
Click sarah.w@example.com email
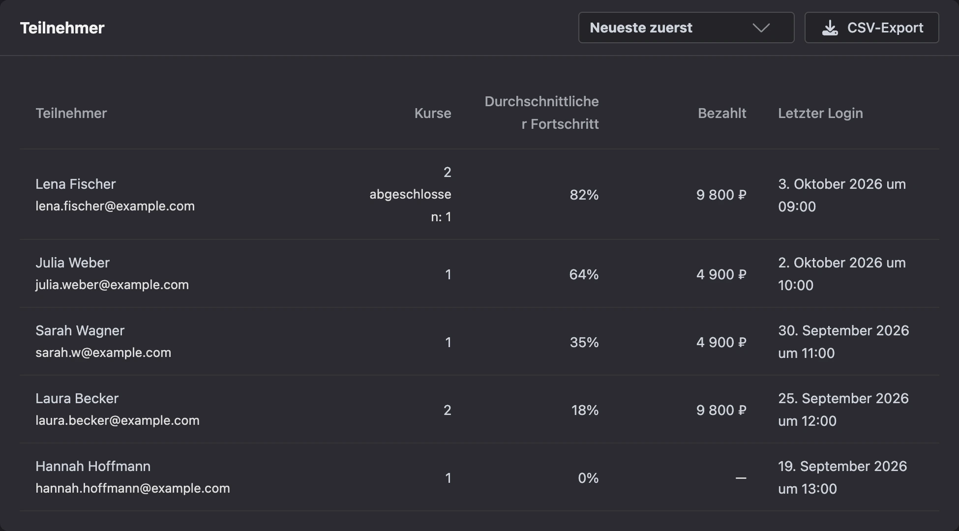[103, 353]
